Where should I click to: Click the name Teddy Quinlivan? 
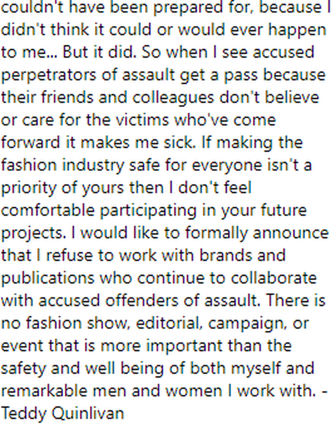63,413
